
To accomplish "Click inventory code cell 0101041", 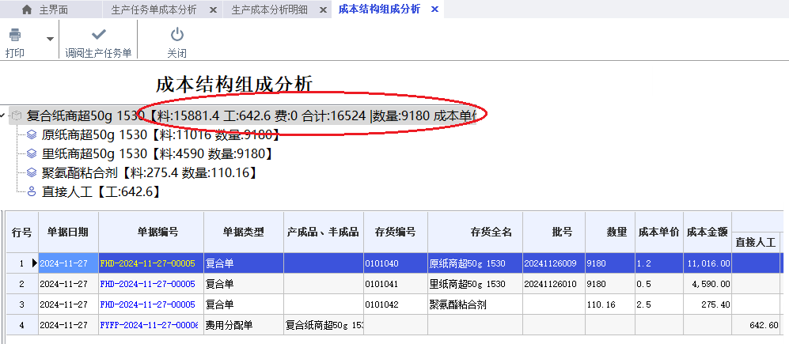I will 396,284.
